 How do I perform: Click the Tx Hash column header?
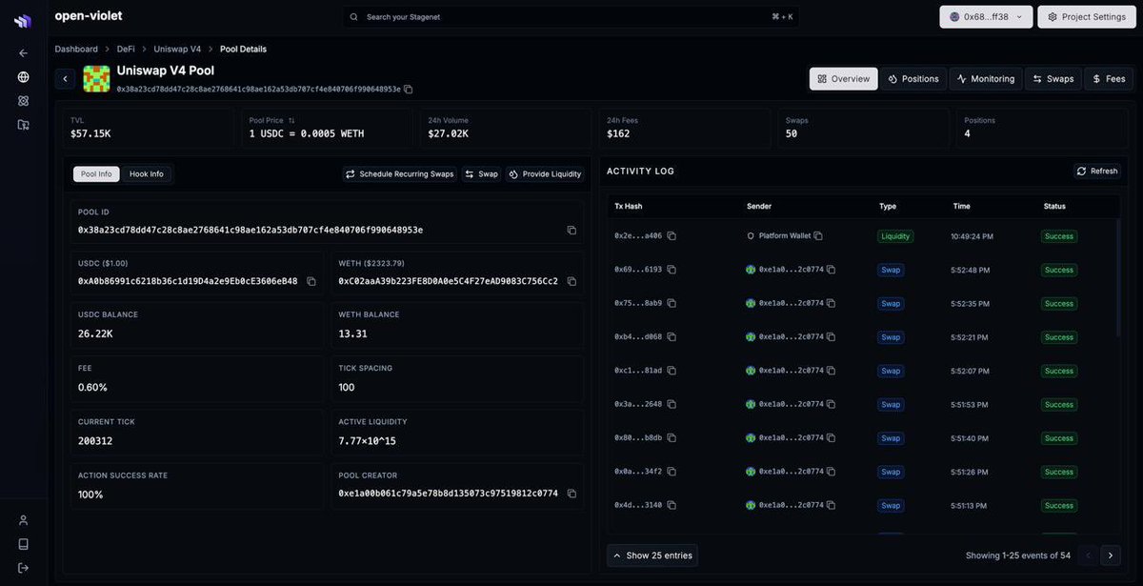point(628,206)
